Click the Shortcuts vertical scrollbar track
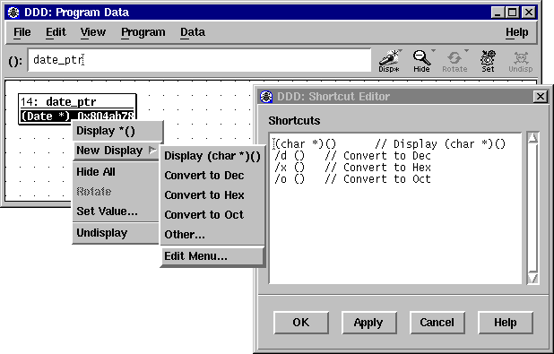 [x=532, y=208]
